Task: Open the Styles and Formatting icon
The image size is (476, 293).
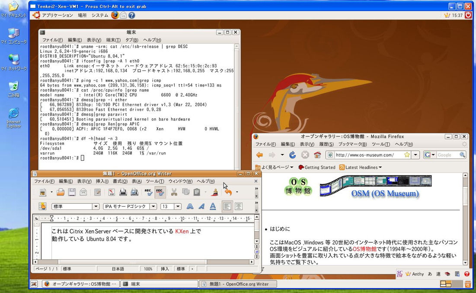Action: pyautogui.click(x=42, y=206)
